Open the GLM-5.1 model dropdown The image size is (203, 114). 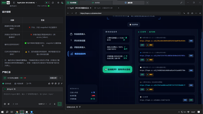pos(43,104)
